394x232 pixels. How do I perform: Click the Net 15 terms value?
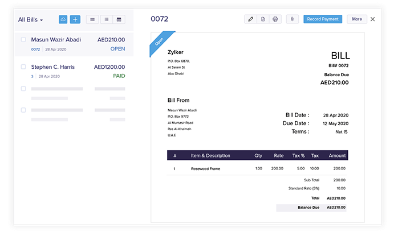pyautogui.click(x=342, y=132)
